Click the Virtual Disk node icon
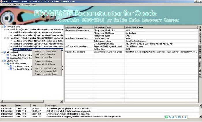This screenshot has width=202, height=122. pyautogui.click(x=5, y=52)
